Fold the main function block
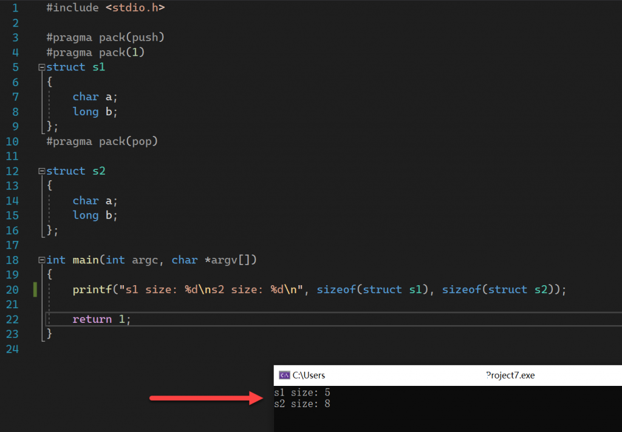The height and width of the screenshot is (432, 622). pyautogui.click(x=41, y=260)
